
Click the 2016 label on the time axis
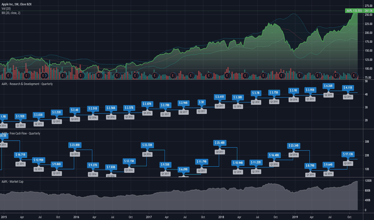click(76, 217)
